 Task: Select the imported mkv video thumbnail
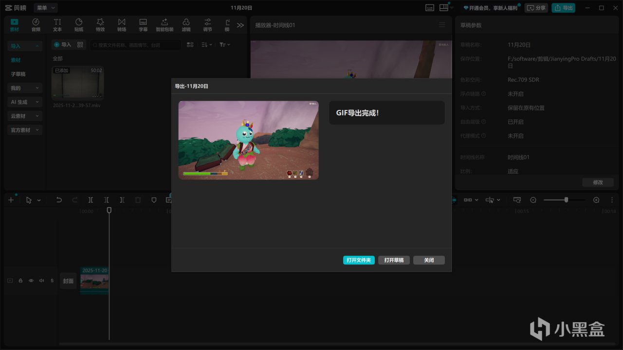(78, 83)
